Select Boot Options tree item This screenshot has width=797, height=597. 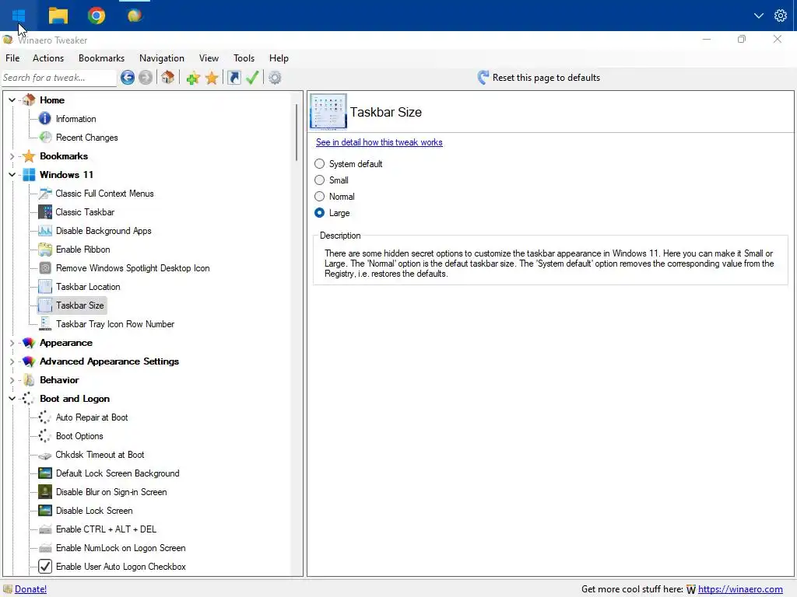click(79, 436)
